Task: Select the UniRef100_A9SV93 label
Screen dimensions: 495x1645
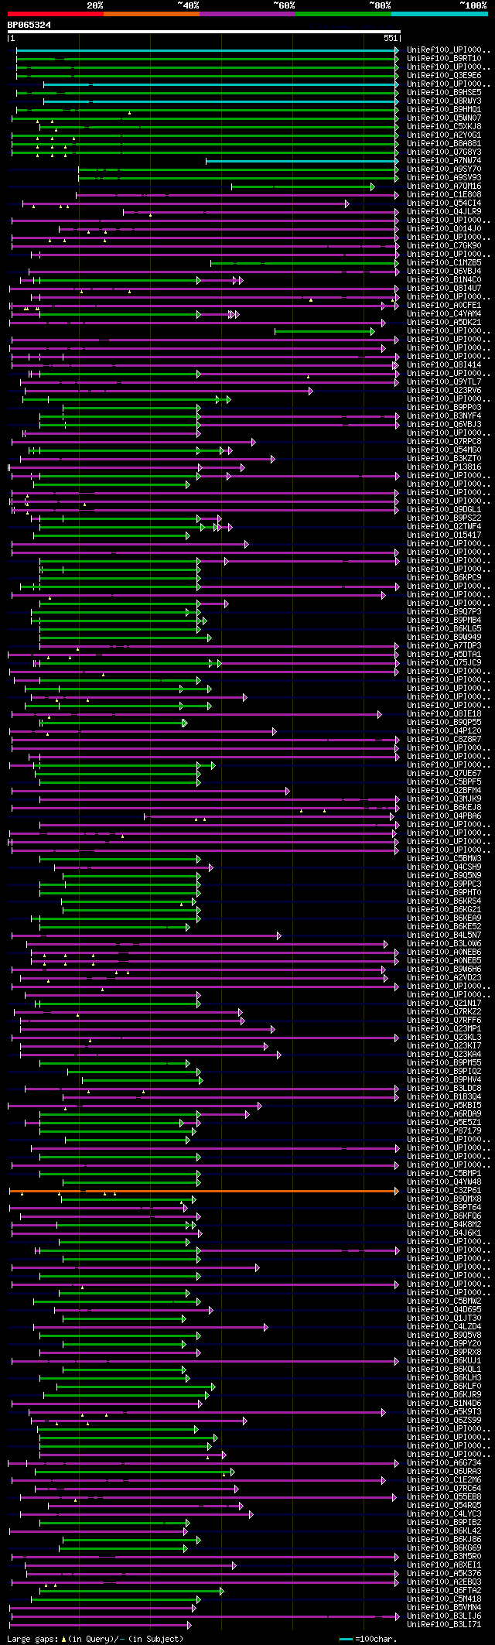Action: 444,177
